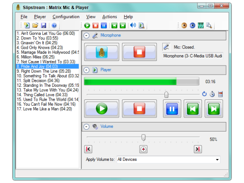Start playback with the large green Play button
244x183 pixels.
[x=102, y=108]
